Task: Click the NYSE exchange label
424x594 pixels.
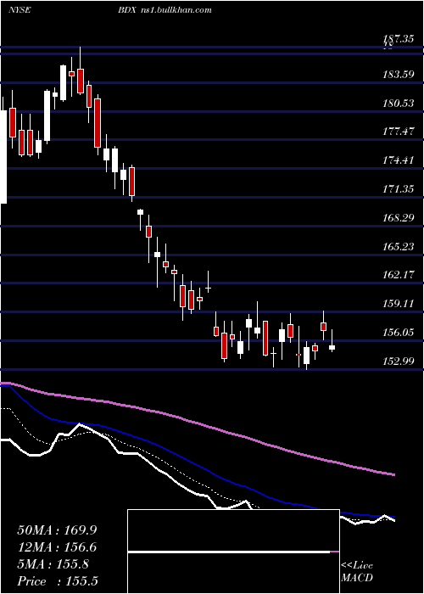Action: 20,10
